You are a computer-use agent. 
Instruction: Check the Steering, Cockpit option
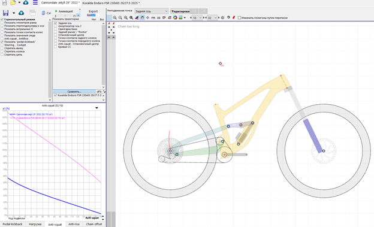pyautogui.click(x=2, y=45)
